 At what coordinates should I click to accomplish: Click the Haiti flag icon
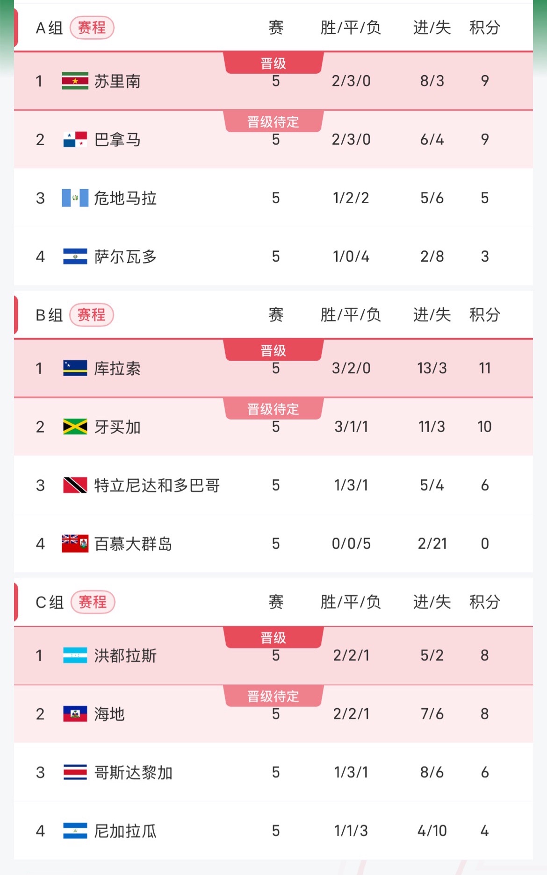click(75, 714)
